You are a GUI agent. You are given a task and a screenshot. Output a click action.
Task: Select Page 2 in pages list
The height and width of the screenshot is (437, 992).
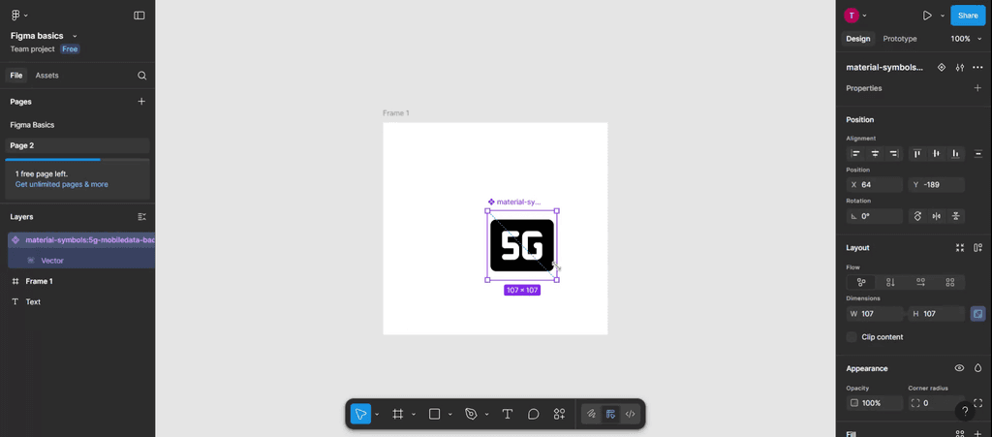77,145
